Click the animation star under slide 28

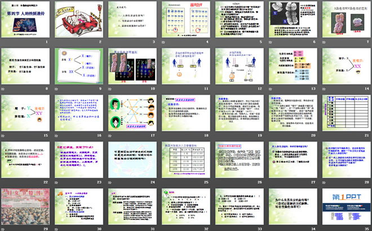(324, 183)
